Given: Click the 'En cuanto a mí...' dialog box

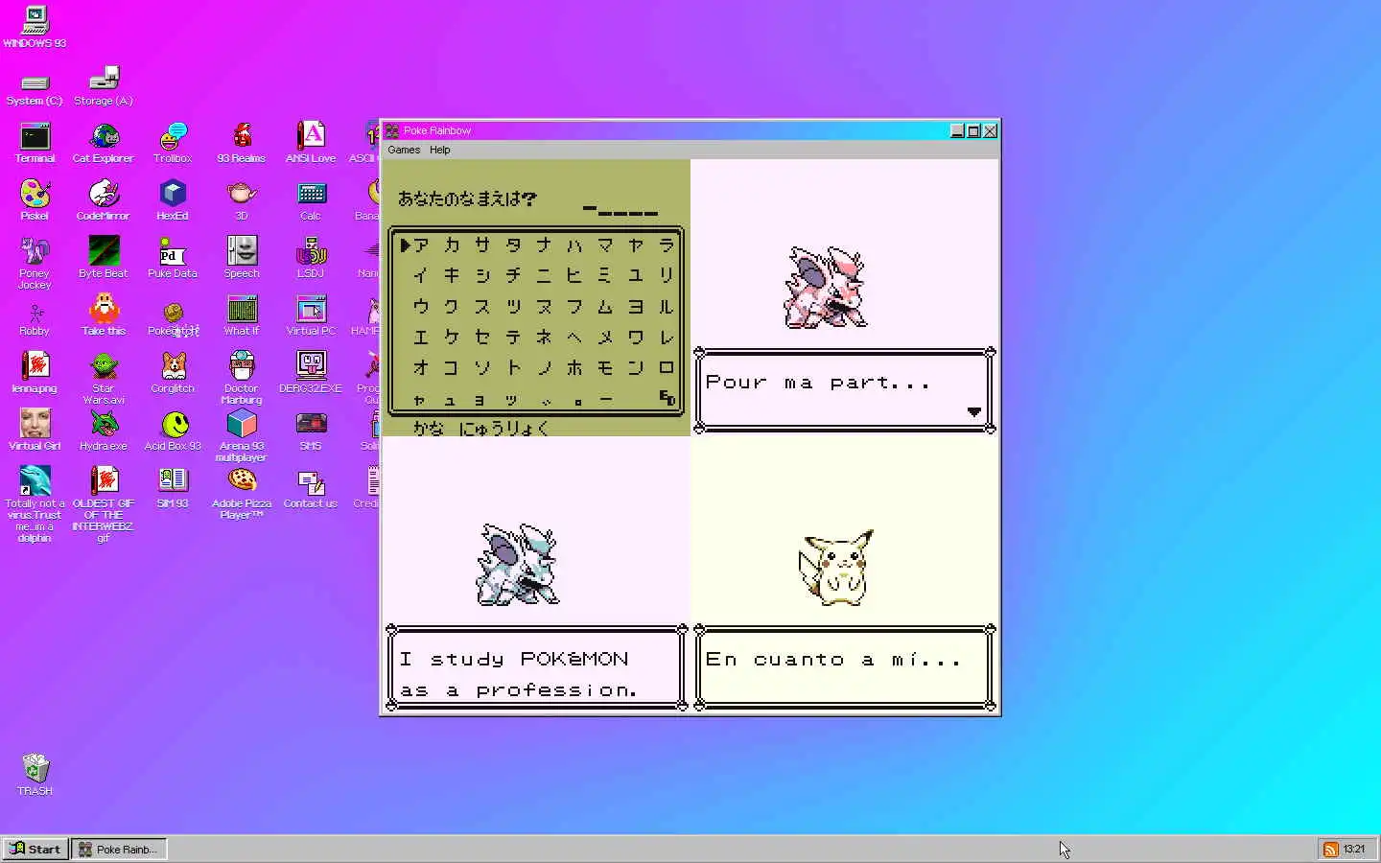Looking at the screenshot, I should 845,668.
